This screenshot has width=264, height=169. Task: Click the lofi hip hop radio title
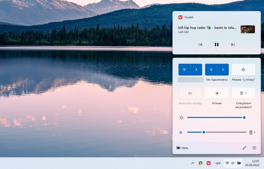pos(207,28)
